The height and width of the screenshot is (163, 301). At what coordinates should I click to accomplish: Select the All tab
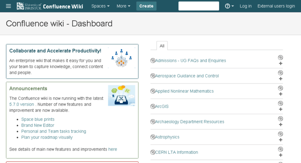coord(162,46)
